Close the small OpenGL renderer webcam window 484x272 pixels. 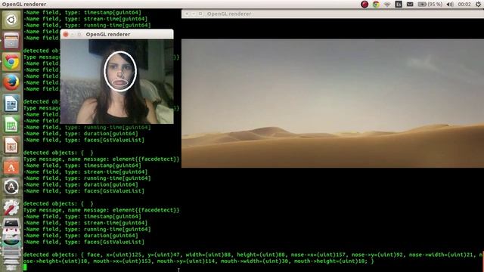coord(66,34)
